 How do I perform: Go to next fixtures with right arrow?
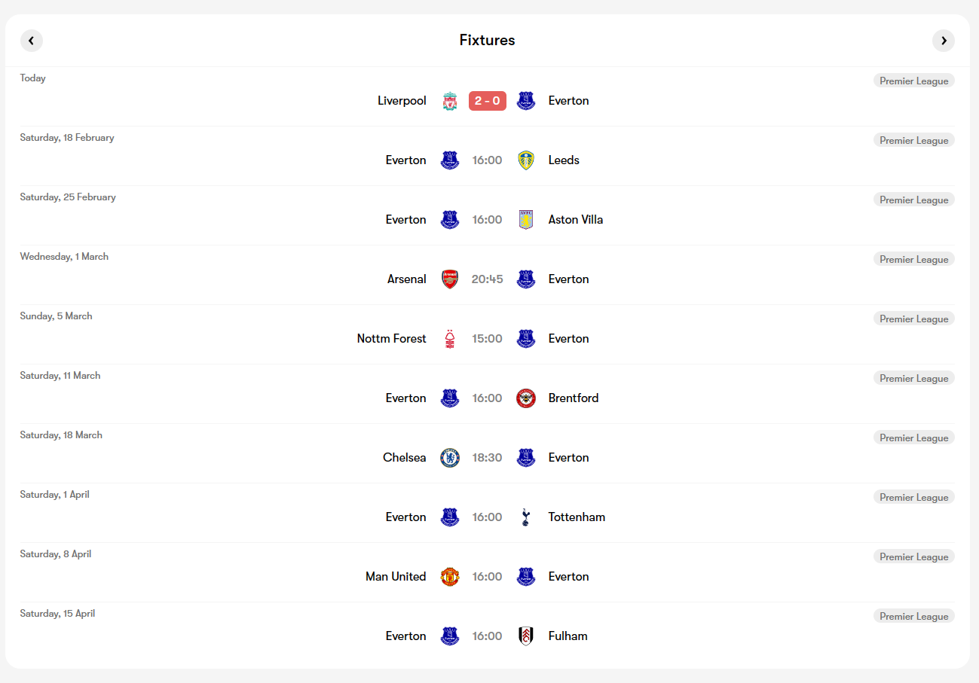pos(944,41)
